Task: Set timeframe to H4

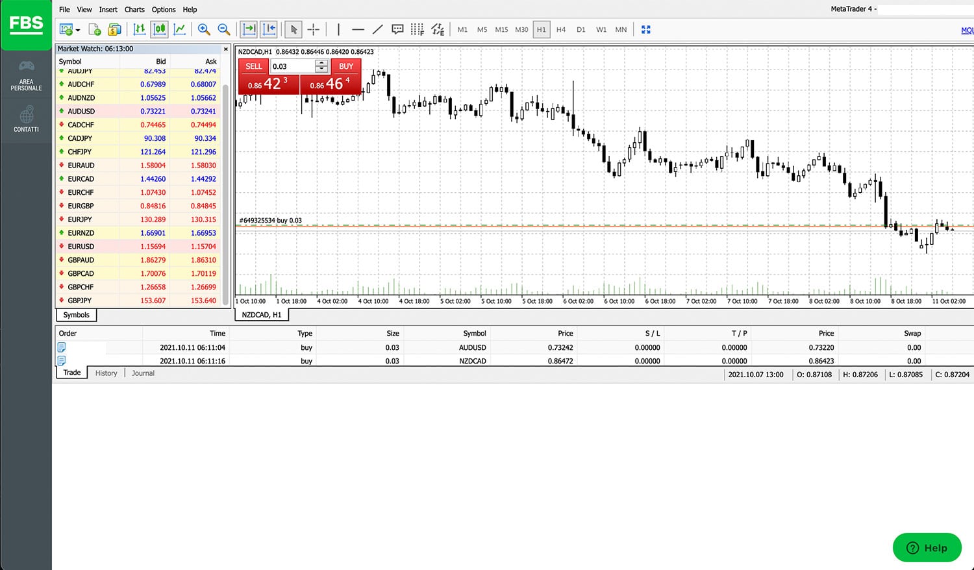Action: tap(561, 30)
